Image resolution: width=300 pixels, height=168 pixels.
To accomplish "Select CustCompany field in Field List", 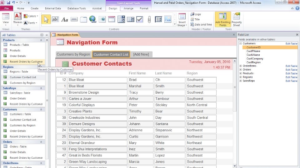I will (255, 59).
